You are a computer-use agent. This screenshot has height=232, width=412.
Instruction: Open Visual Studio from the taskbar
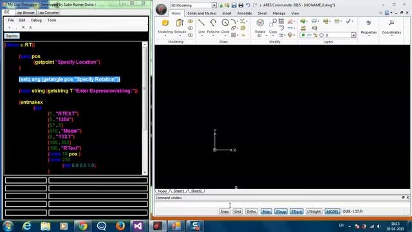tap(138, 226)
